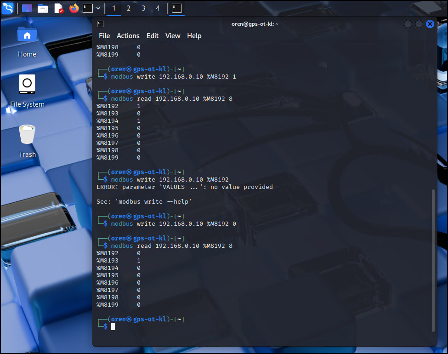Open the View menu

pyautogui.click(x=173, y=35)
